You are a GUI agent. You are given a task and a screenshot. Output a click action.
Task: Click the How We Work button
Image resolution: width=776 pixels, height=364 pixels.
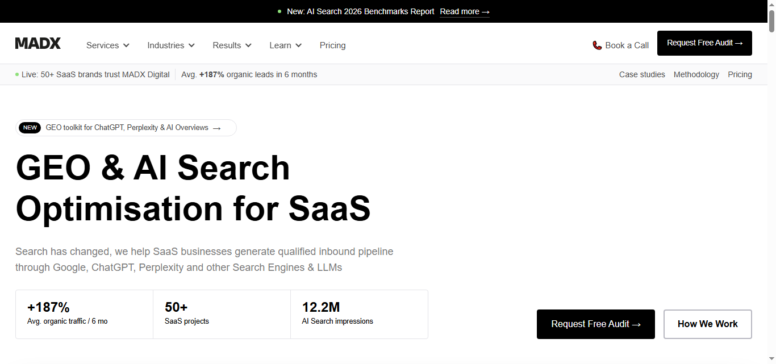pos(708,324)
